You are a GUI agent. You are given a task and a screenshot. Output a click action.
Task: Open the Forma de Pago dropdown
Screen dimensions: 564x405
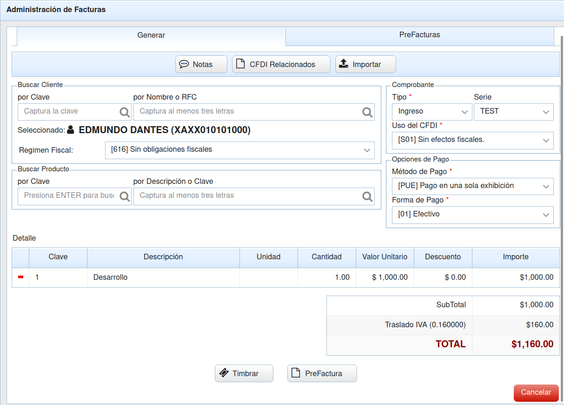coord(473,215)
